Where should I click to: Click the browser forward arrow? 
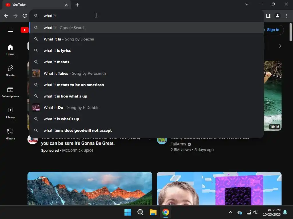click(x=15, y=16)
